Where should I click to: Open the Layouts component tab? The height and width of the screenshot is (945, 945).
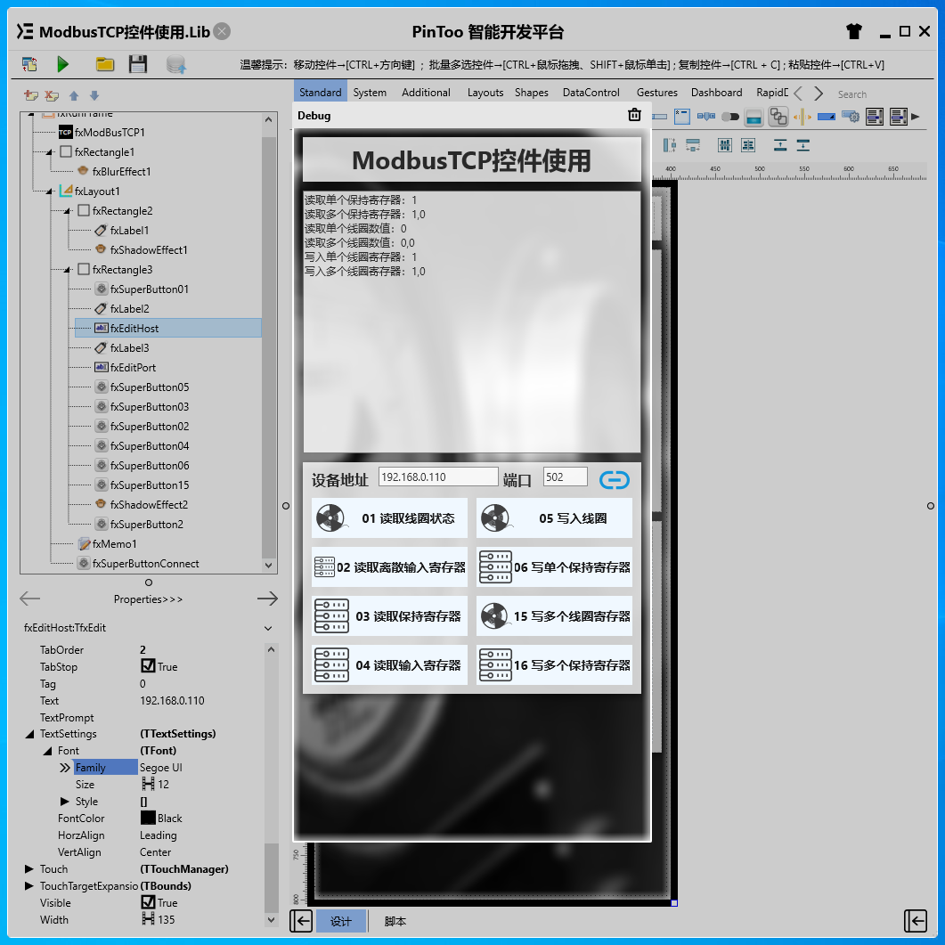pos(485,93)
